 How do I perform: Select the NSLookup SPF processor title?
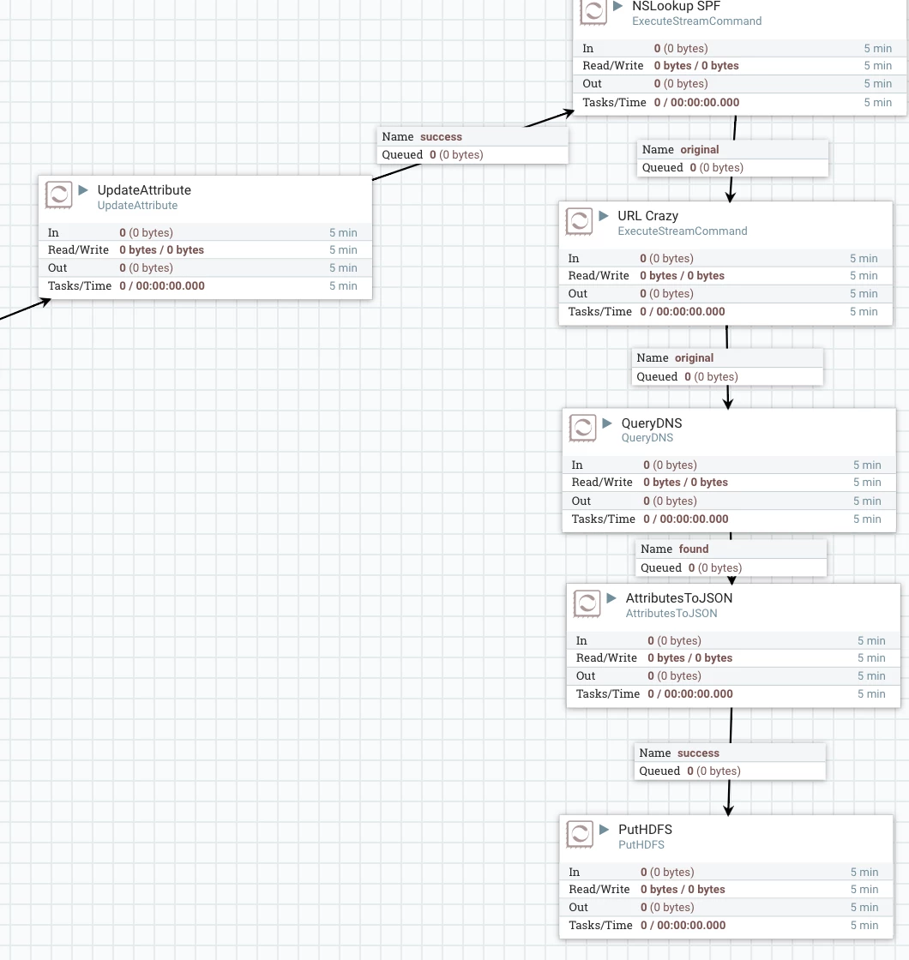click(677, 6)
